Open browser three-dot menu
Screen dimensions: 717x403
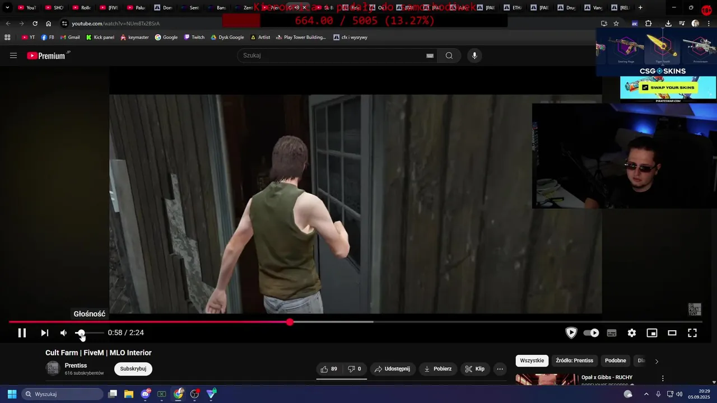click(x=709, y=24)
